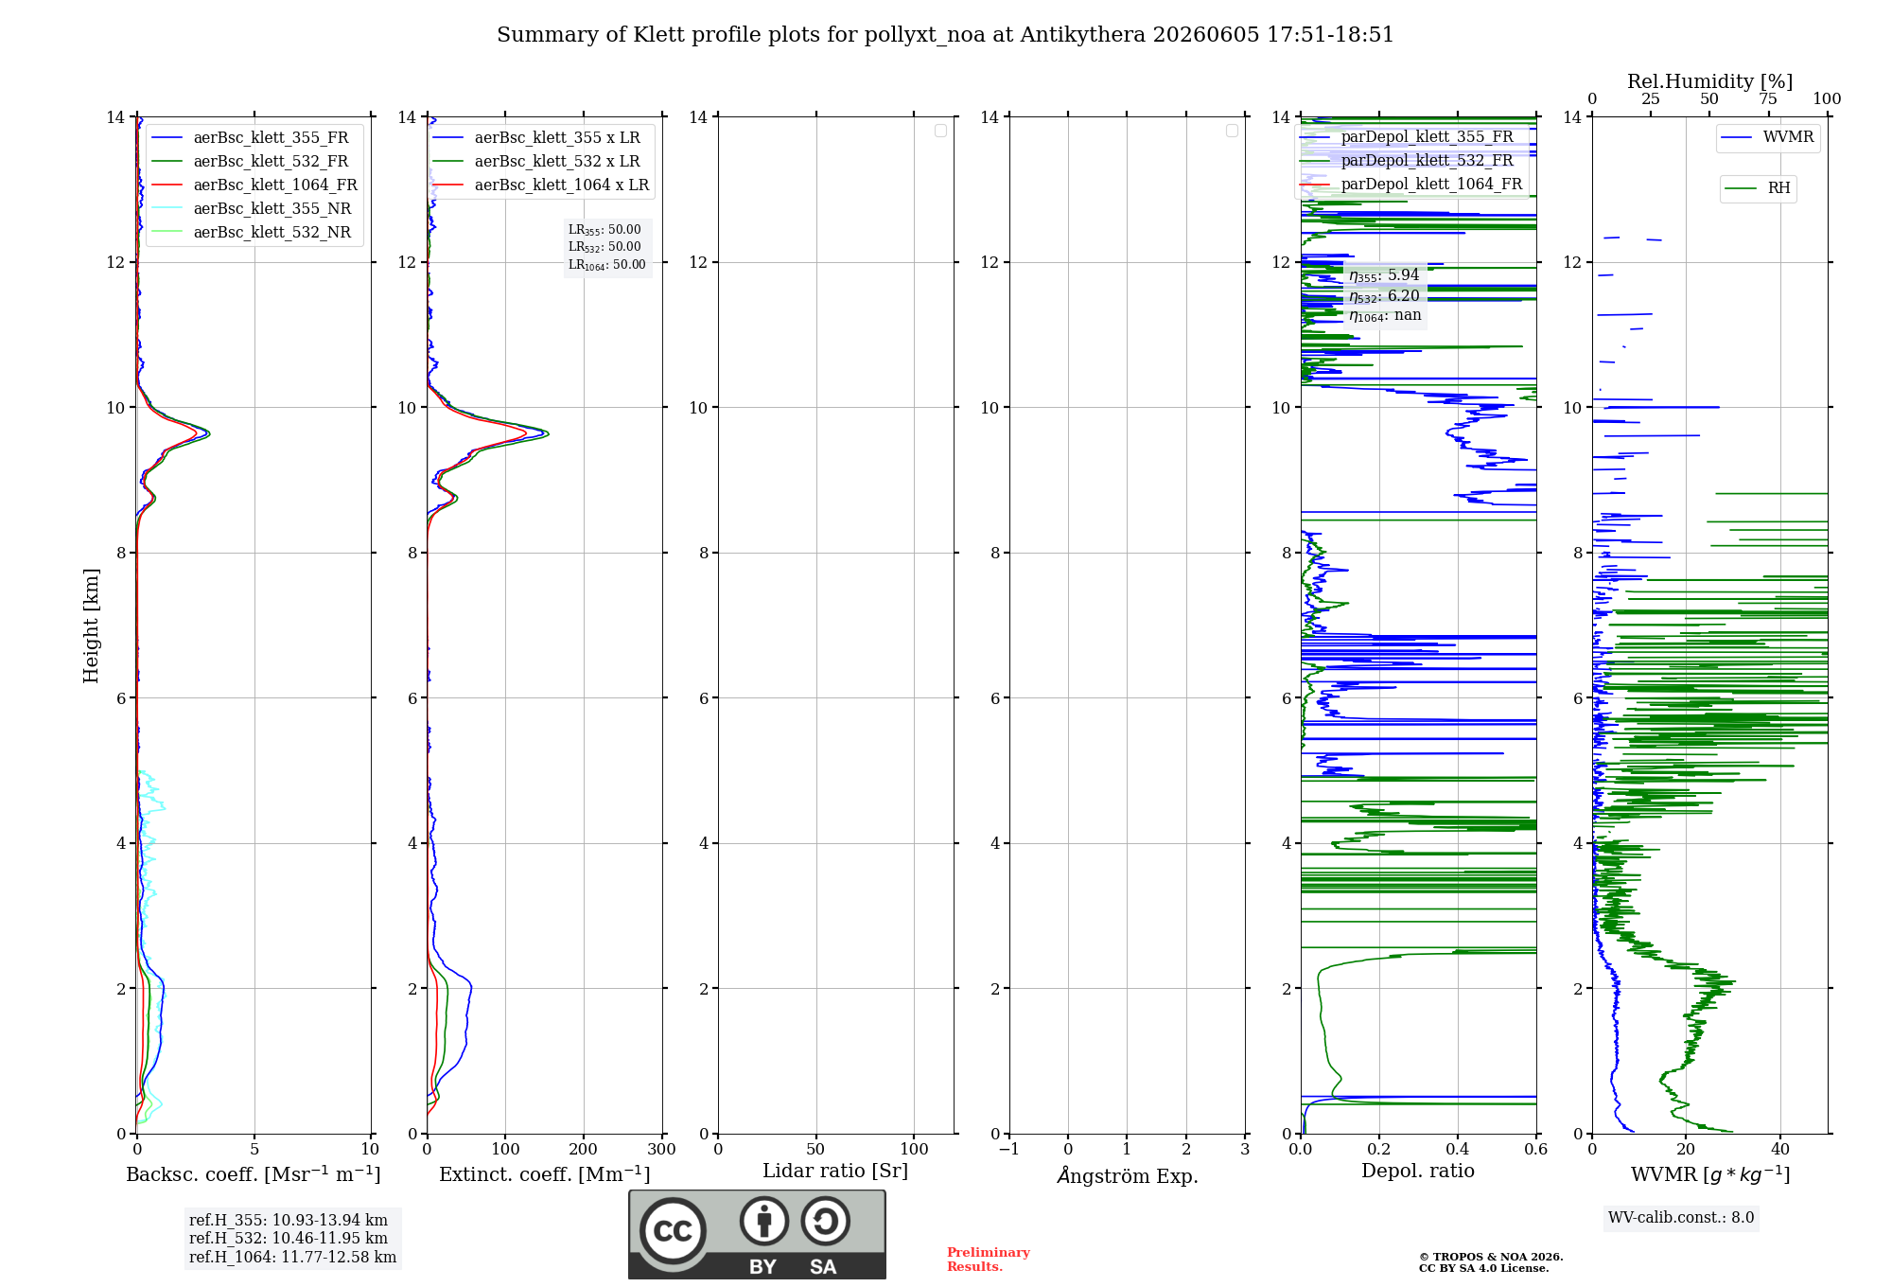Click the parDepol_klett_532_FR legend entry
Image resolution: width=1892 pixels, height=1287 pixels.
[x=1408, y=161]
